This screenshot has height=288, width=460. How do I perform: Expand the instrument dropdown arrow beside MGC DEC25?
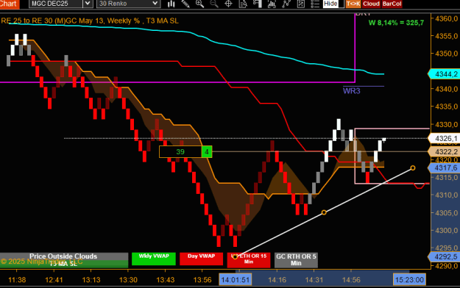(x=88, y=4)
